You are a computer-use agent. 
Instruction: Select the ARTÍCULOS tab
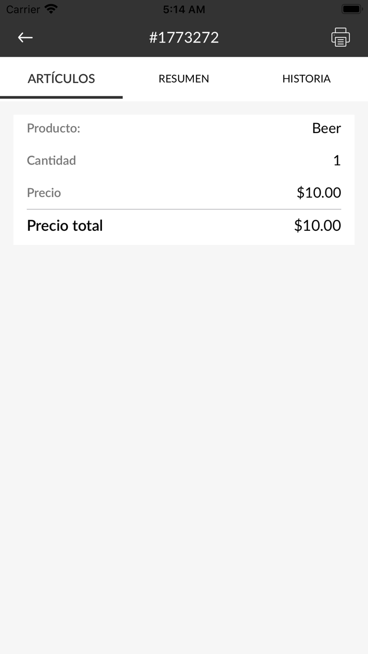(61, 78)
